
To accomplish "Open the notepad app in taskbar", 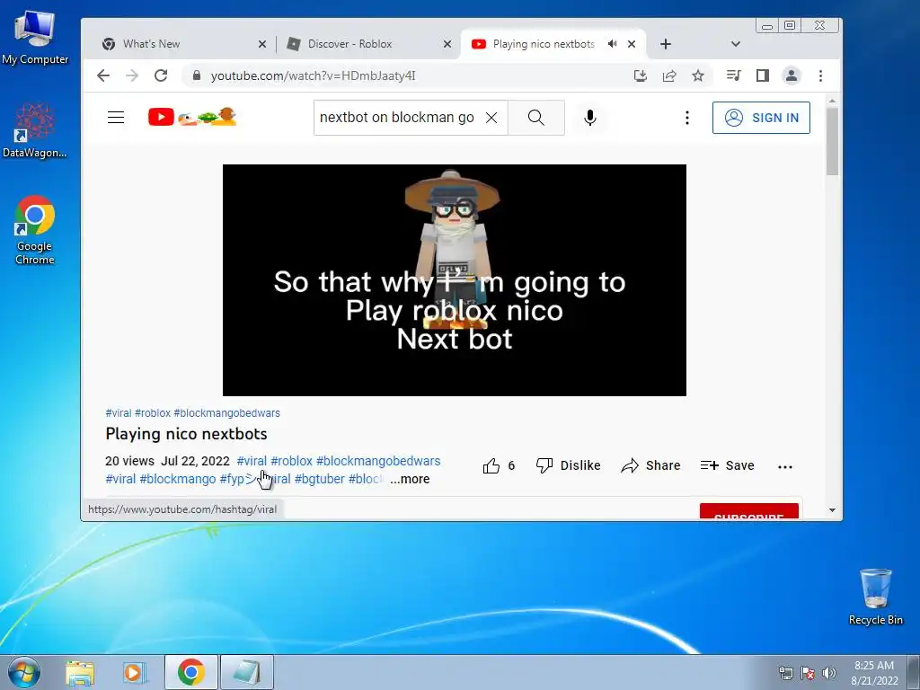I will pos(246,672).
